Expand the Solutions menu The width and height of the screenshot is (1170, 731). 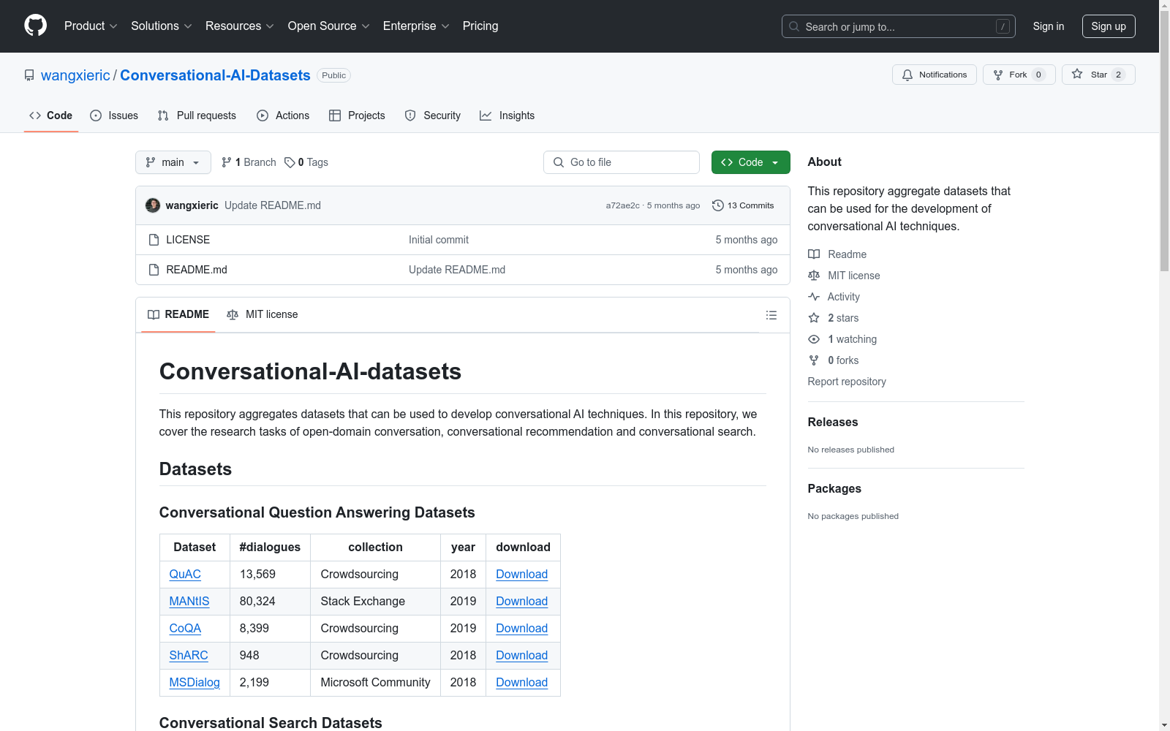(162, 26)
